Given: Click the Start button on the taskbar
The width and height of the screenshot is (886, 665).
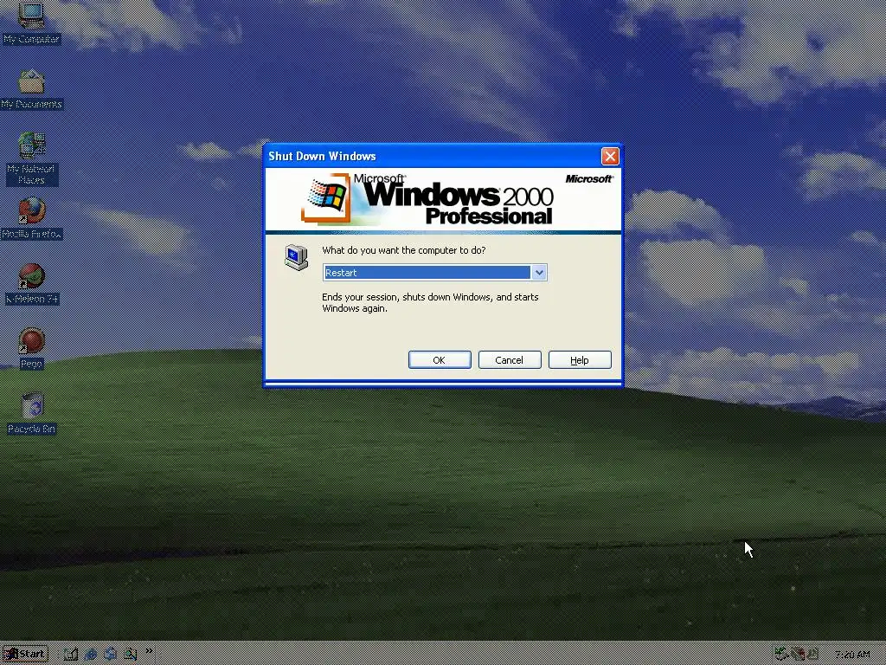Looking at the screenshot, I should [x=25, y=654].
